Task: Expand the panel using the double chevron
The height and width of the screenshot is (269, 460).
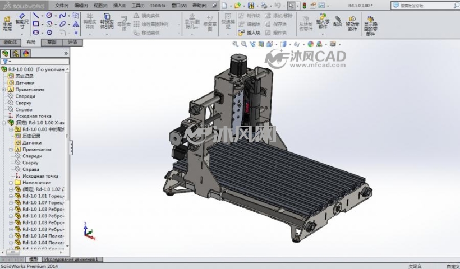Action: pos(66,53)
